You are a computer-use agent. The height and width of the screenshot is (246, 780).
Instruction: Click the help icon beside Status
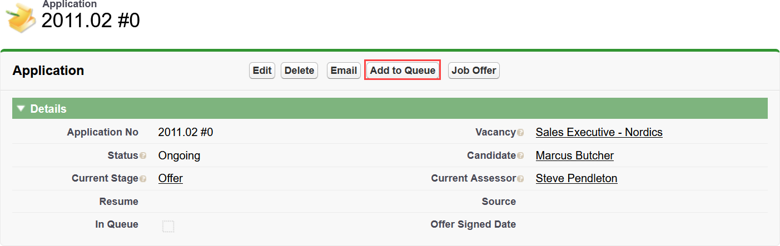pyautogui.click(x=143, y=156)
